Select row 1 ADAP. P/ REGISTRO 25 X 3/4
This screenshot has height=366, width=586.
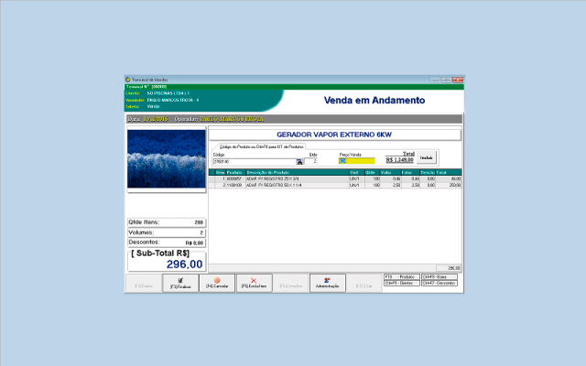pos(275,178)
